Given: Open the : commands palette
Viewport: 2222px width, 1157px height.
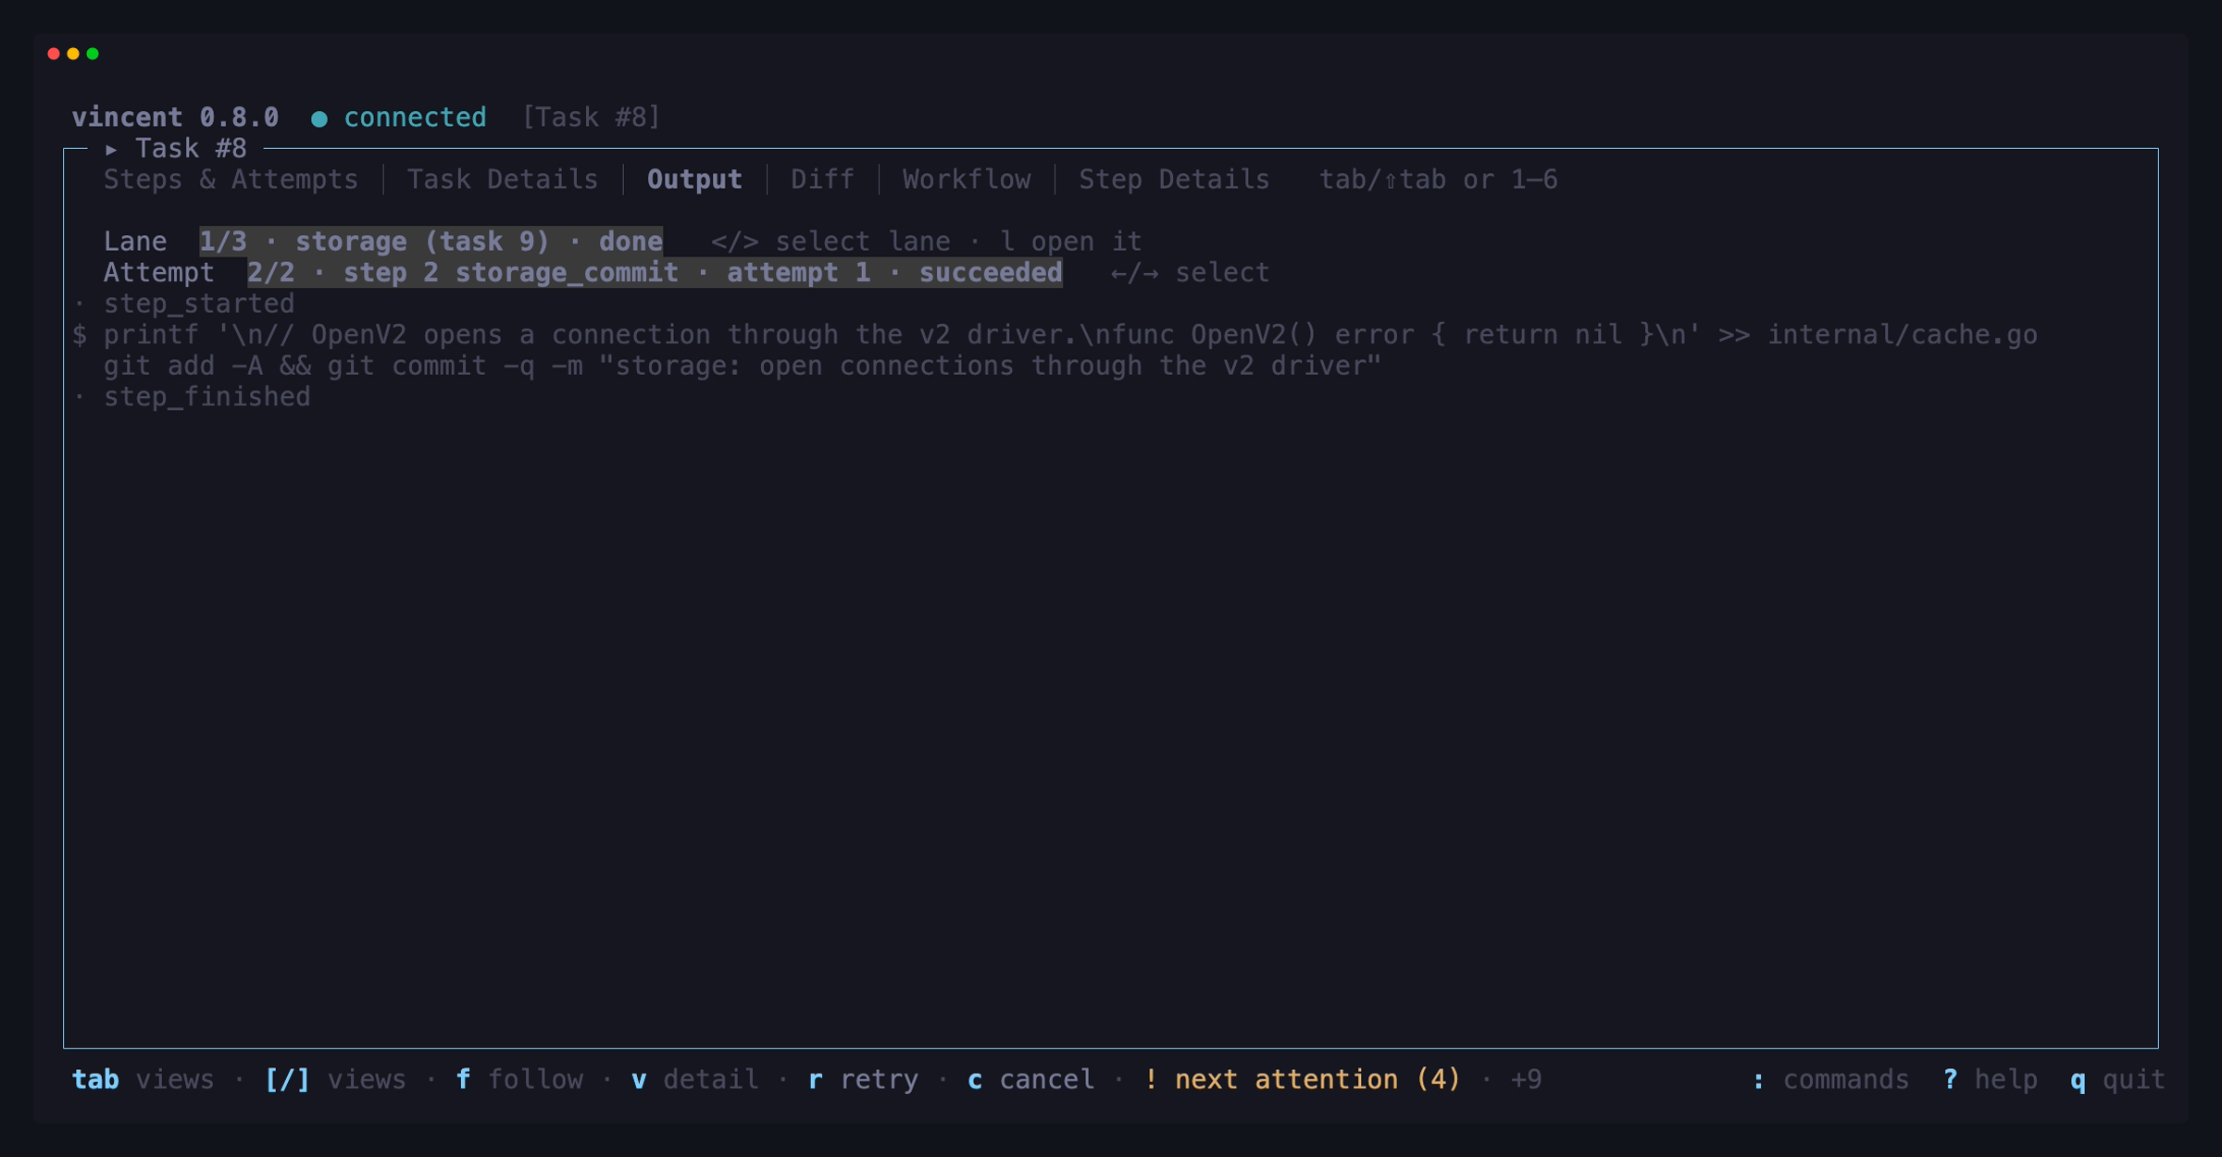Looking at the screenshot, I should click(1830, 1079).
